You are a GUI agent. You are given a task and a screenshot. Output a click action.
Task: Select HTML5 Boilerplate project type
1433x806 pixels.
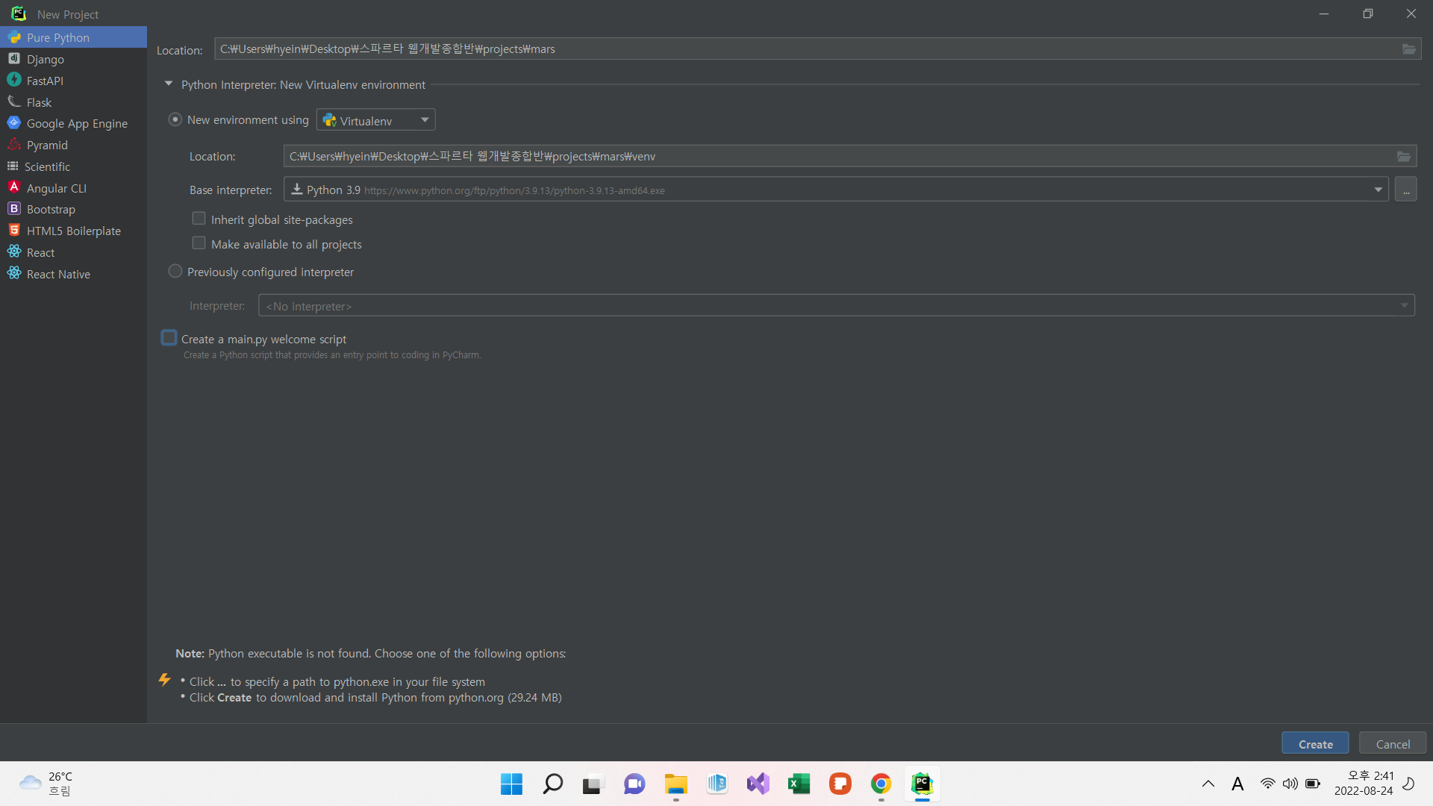pyautogui.click(x=73, y=231)
